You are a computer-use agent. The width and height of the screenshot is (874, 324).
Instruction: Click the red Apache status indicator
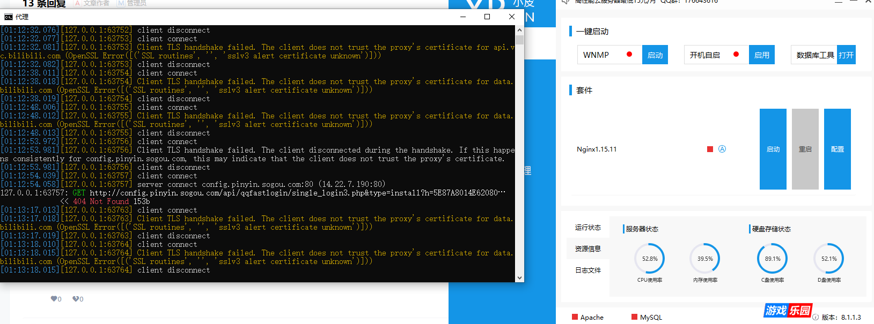tap(575, 317)
